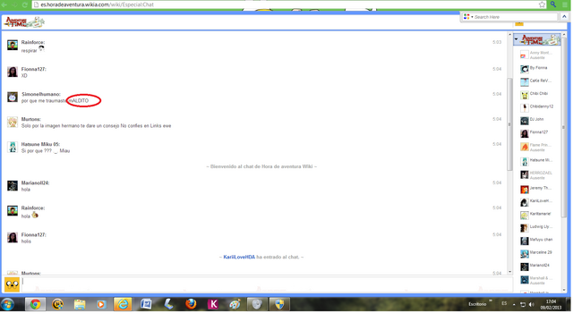
Task: Click the chat window's scroll-down arrow
Action: pos(509,272)
